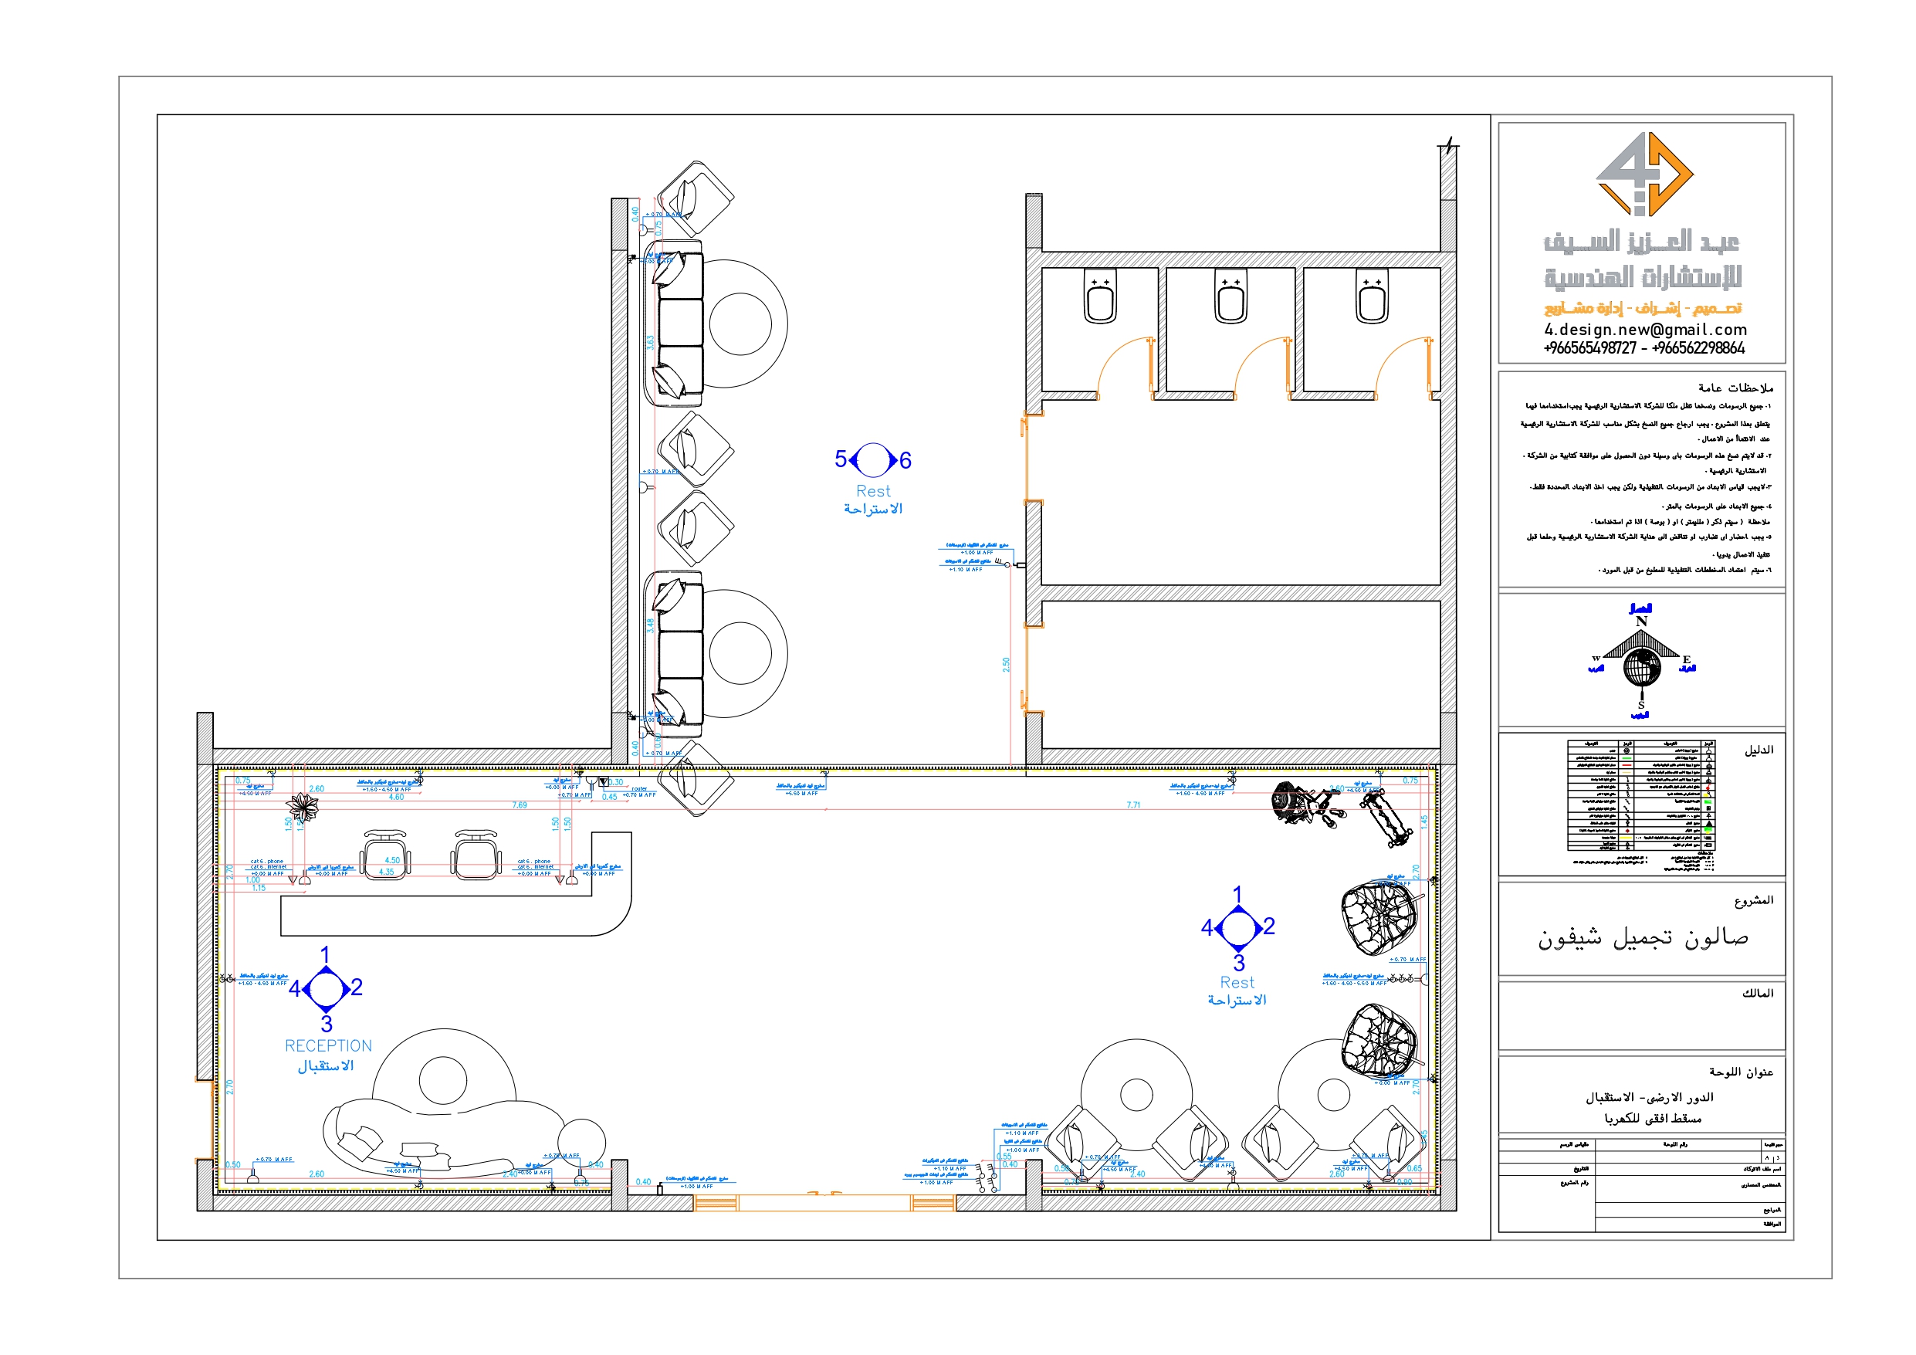Select the 3.63 sofa length dimension
Image resolution: width=1916 pixels, height=1355 pixels.
[650, 343]
